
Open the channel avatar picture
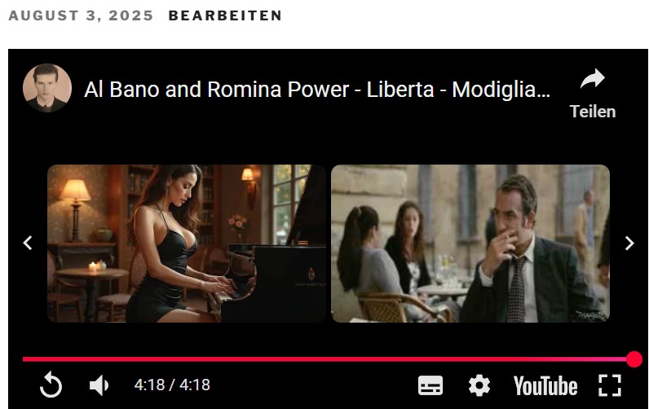[x=47, y=88]
